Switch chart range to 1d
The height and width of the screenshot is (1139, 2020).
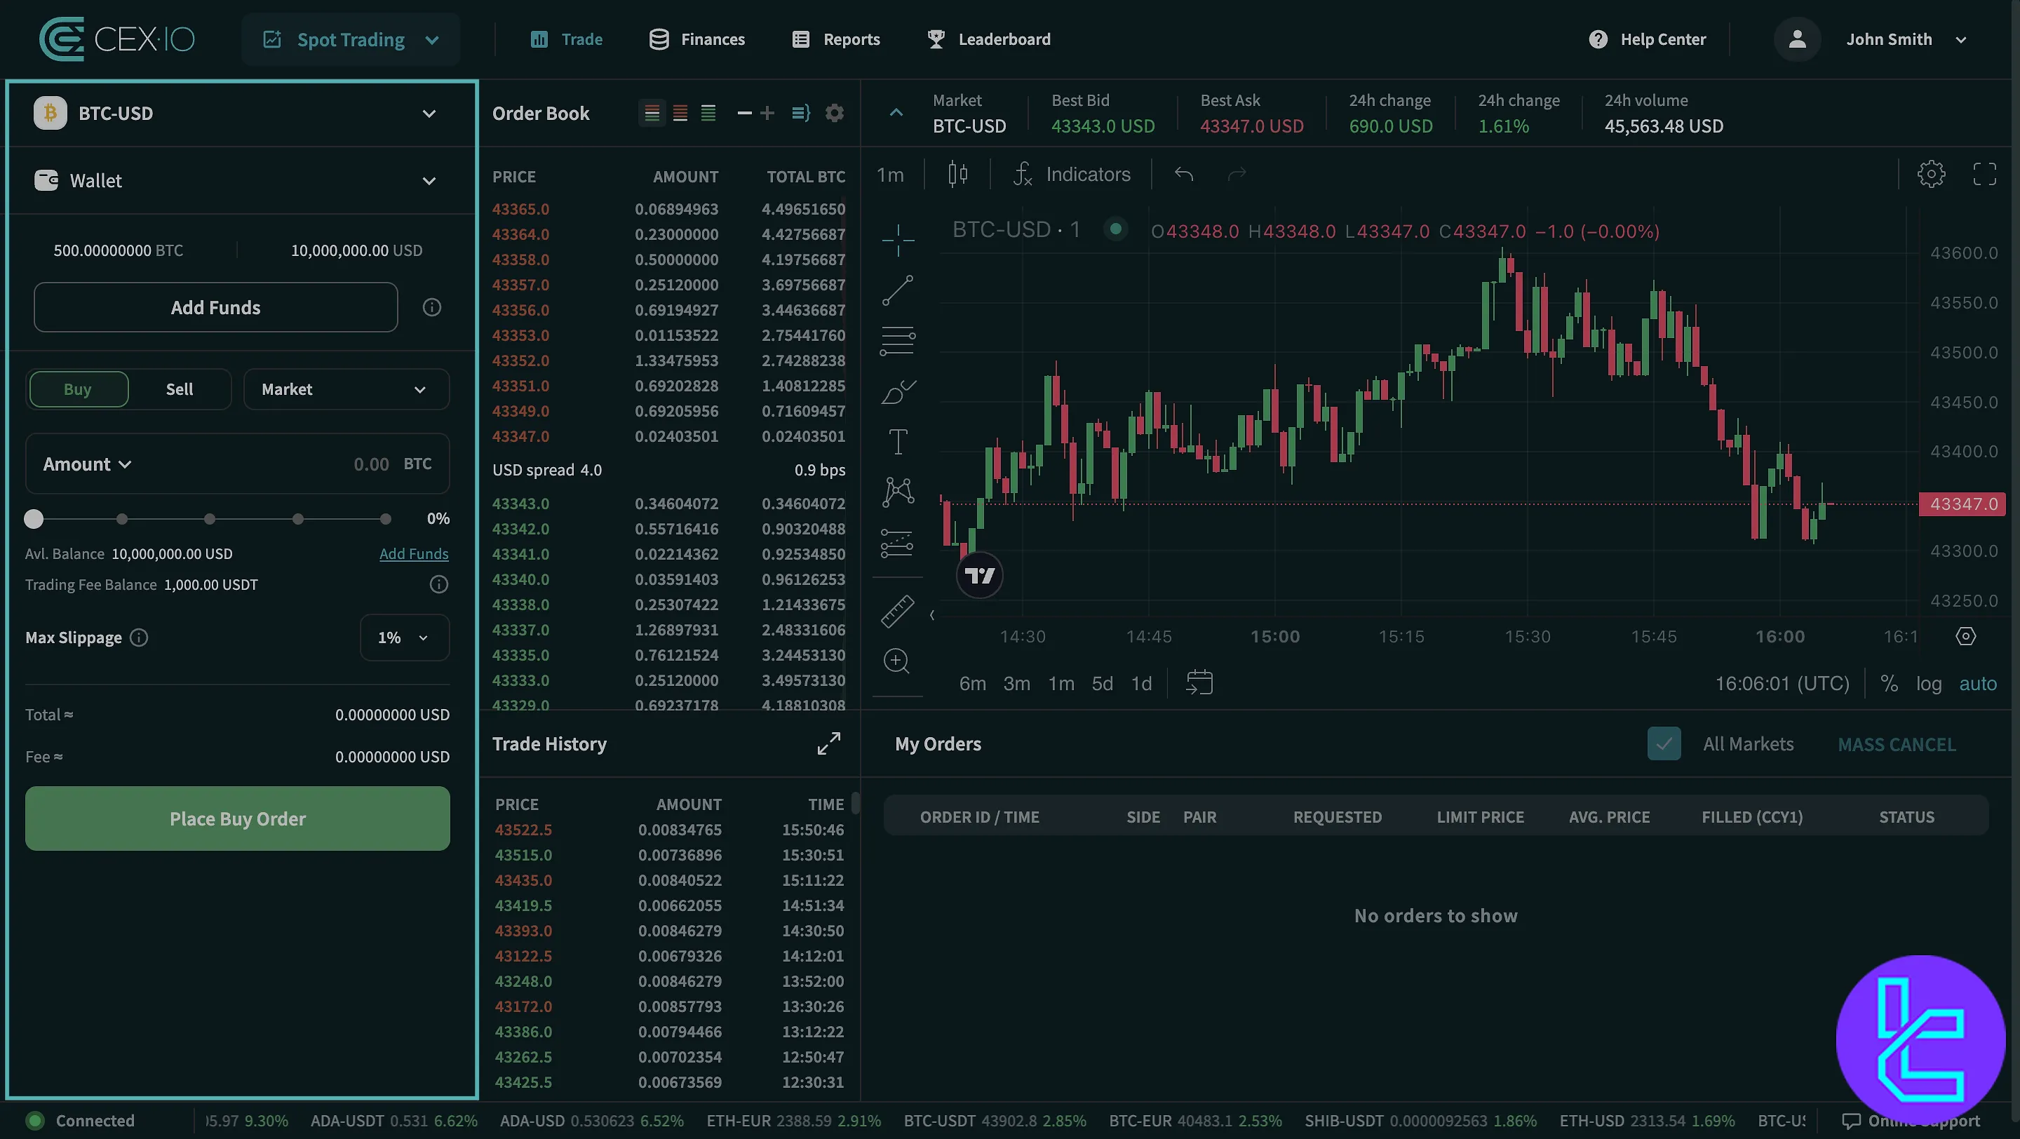coord(1141,684)
